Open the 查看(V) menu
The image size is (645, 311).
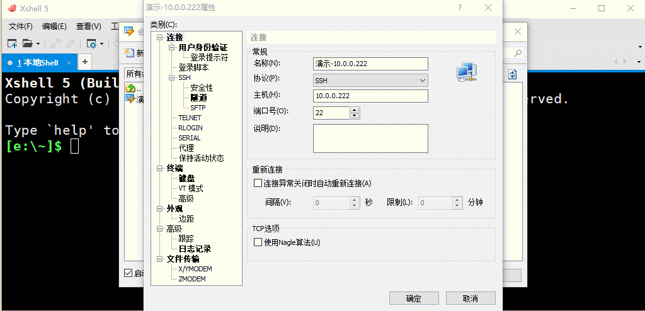click(88, 26)
